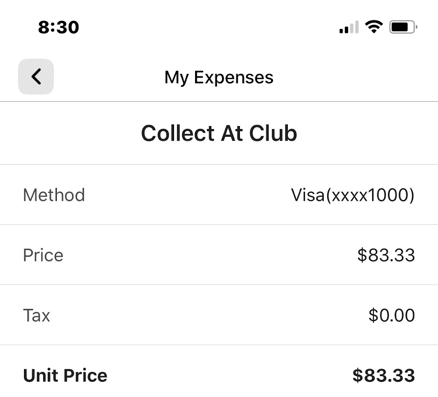Tap the $0.00 tax amount
The image size is (438, 397).
click(x=391, y=315)
